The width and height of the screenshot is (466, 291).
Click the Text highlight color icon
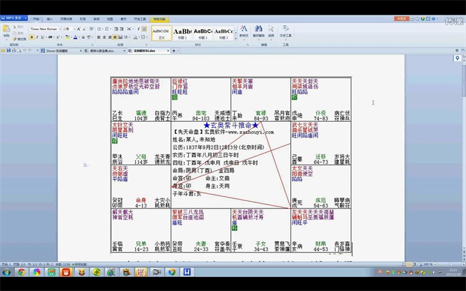tap(67, 37)
